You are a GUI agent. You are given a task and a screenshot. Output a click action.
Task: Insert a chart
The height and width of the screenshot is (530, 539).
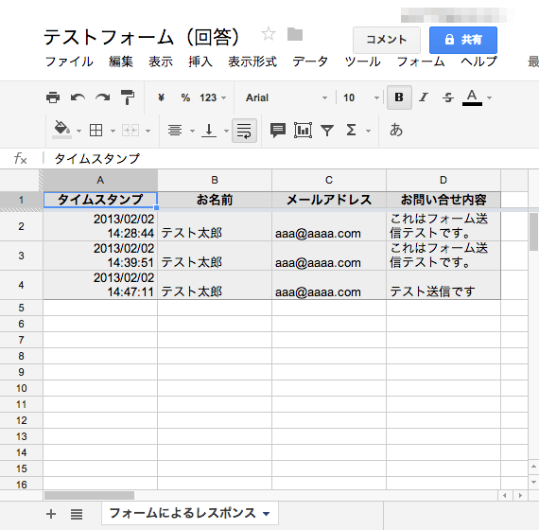(x=303, y=130)
